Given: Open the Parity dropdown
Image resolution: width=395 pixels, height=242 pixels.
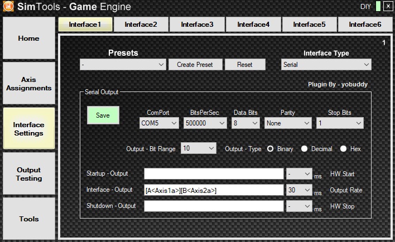Looking at the screenshot, I should (x=288, y=123).
